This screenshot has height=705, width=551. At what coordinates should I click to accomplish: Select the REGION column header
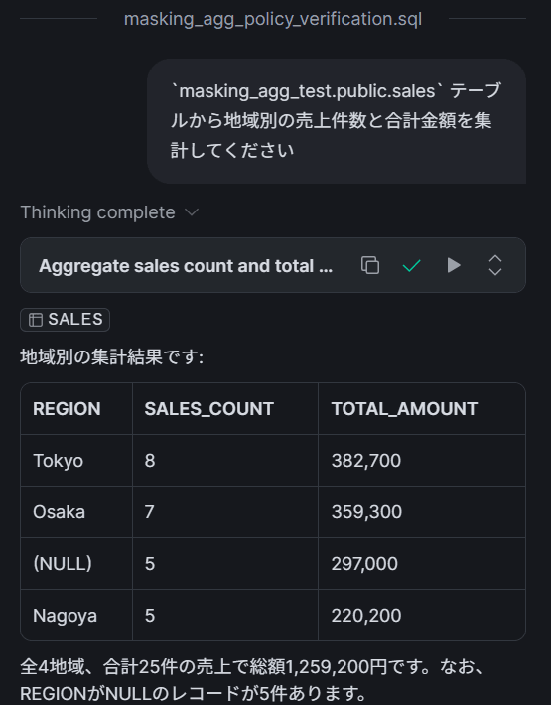point(76,409)
